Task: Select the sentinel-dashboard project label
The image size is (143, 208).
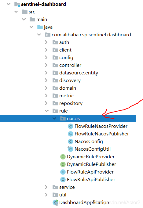Action: click(x=43, y=4)
